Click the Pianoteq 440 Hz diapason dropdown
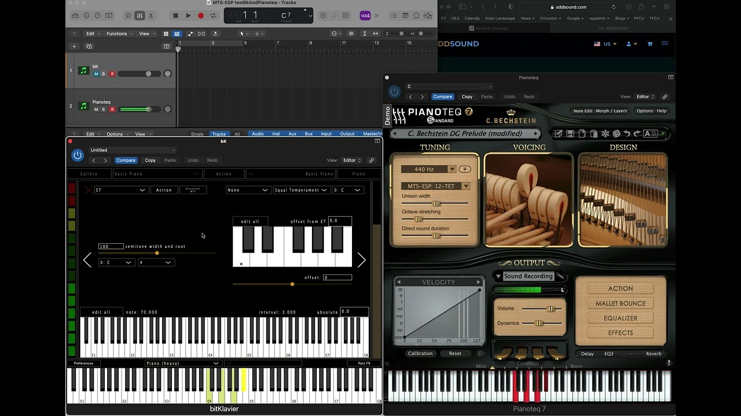 point(428,169)
